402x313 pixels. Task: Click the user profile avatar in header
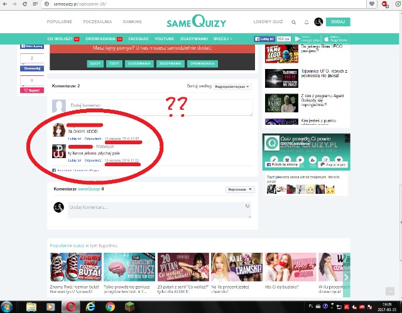pos(318,22)
